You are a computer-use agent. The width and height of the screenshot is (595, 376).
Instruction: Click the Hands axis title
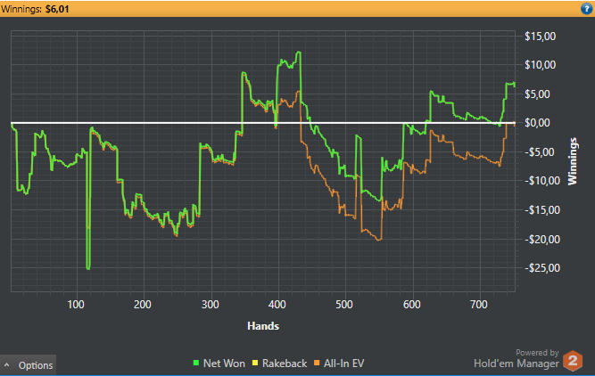coord(263,326)
